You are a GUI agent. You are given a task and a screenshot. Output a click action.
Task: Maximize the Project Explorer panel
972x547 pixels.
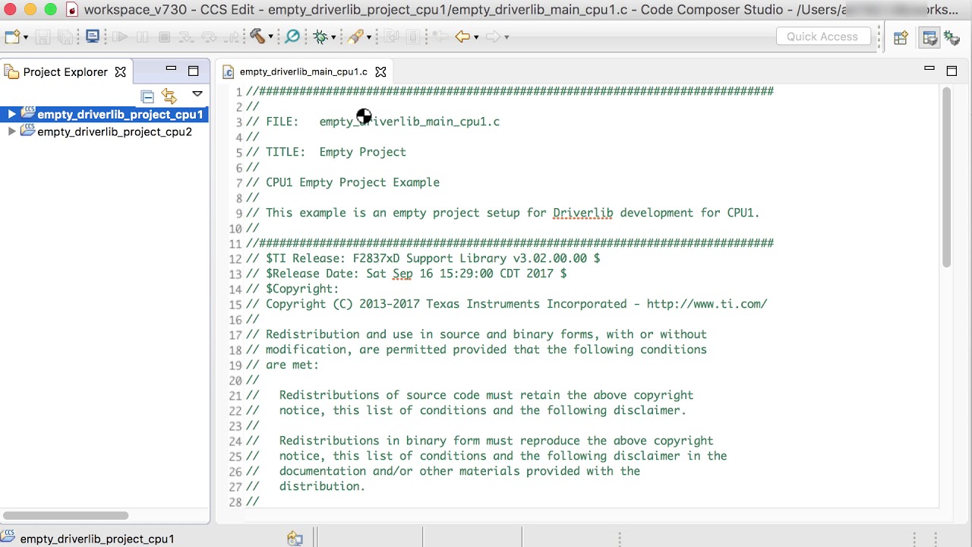click(194, 71)
